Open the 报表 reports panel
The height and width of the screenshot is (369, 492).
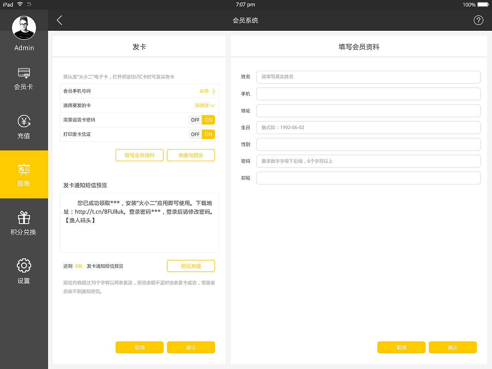pos(24,175)
